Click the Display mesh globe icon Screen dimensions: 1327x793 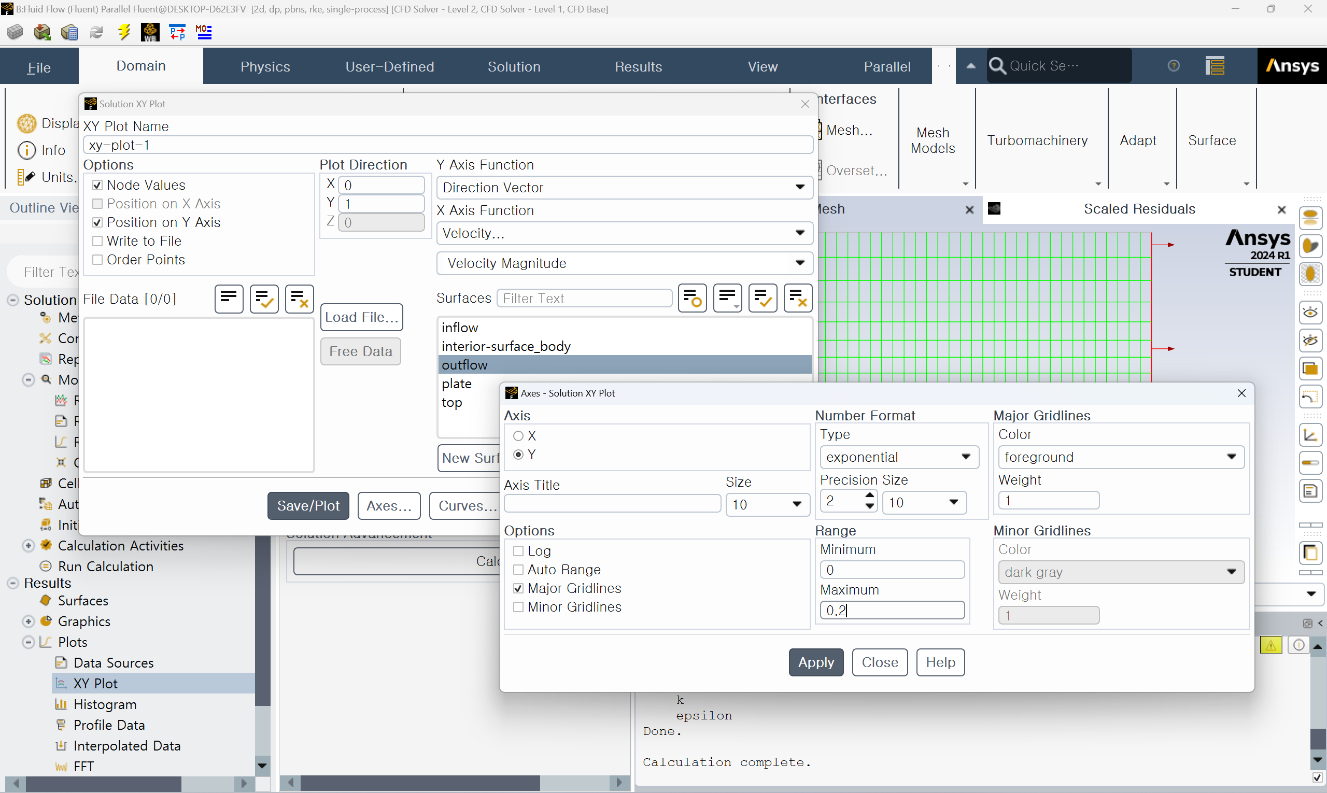point(27,123)
